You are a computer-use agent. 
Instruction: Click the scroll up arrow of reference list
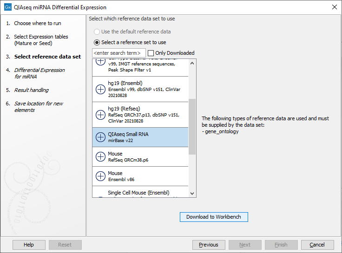pos(192,63)
